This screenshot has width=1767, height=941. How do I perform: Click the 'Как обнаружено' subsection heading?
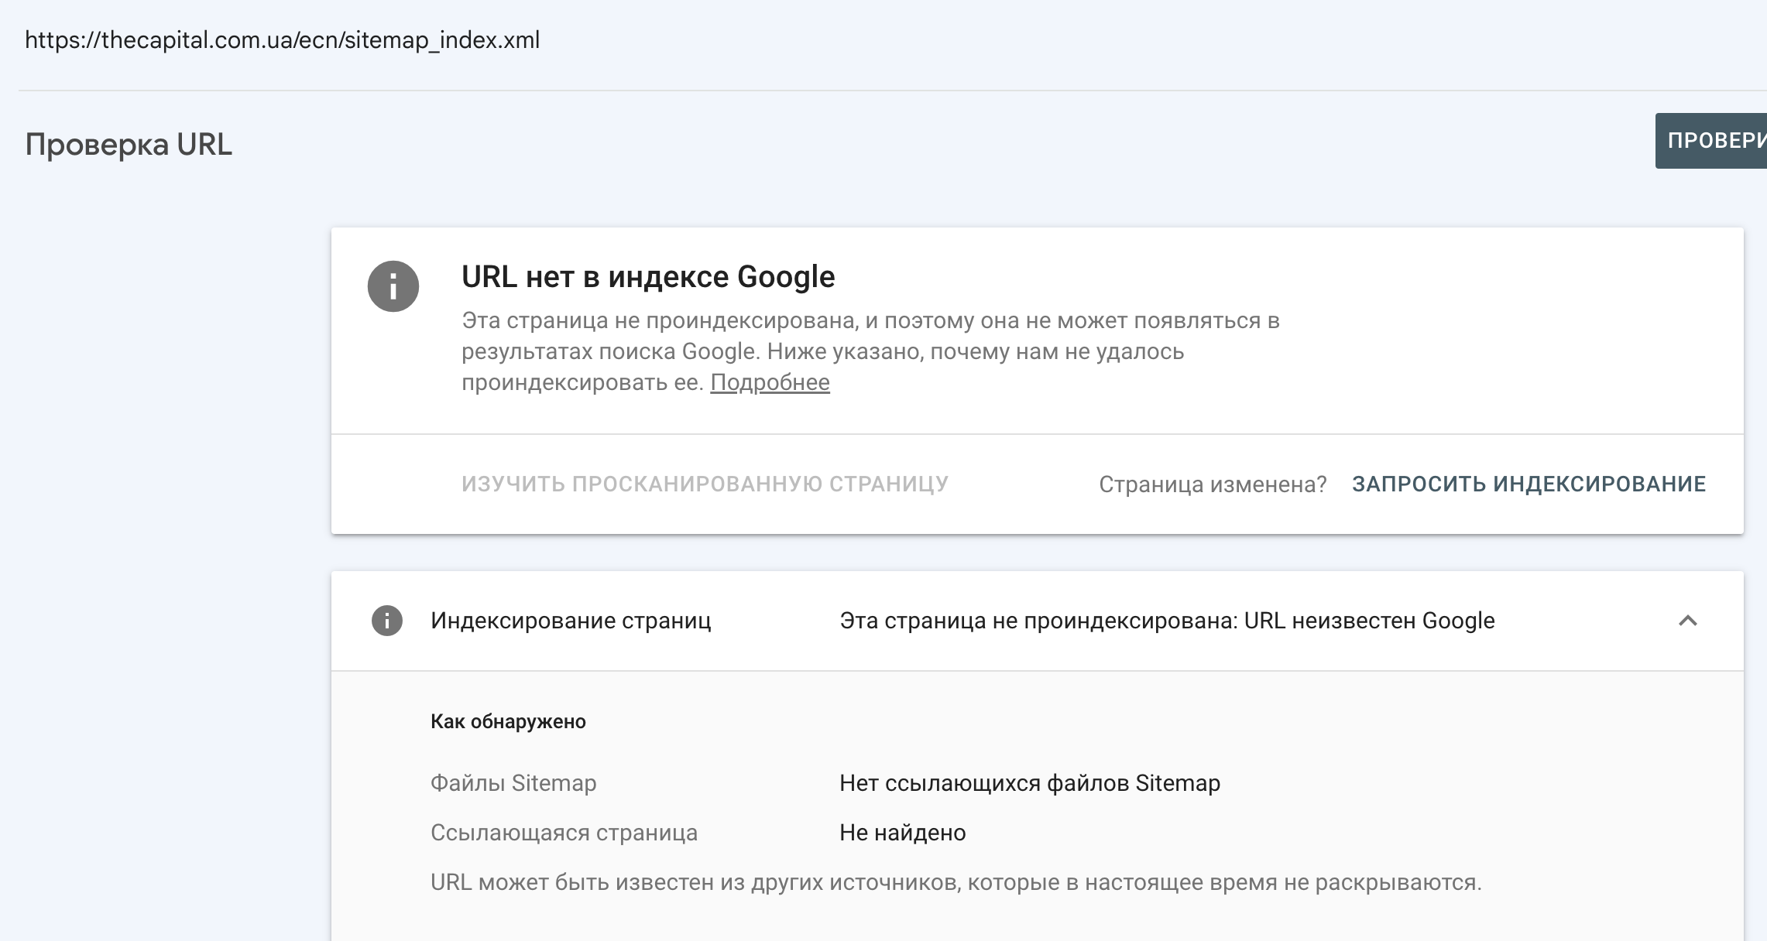click(x=508, y=721)
